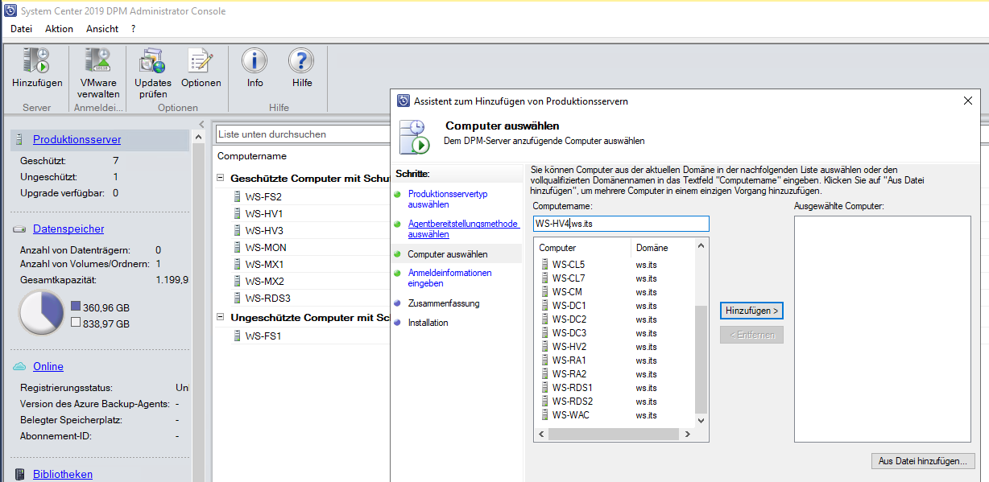
Task: Open the Optionen toolbar icon
Action: tap(200, 61)
